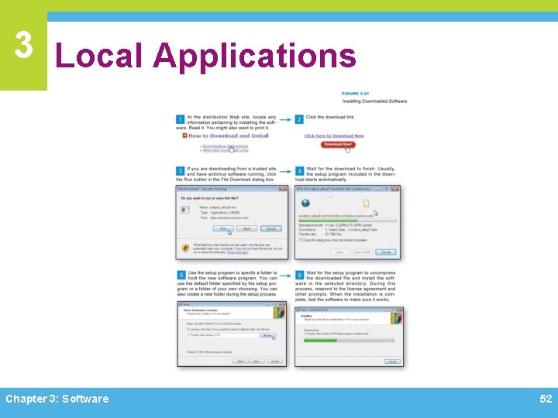
Task: Click the 'Chapter 3: Software' footer text
Action: (x=57, y=399)
